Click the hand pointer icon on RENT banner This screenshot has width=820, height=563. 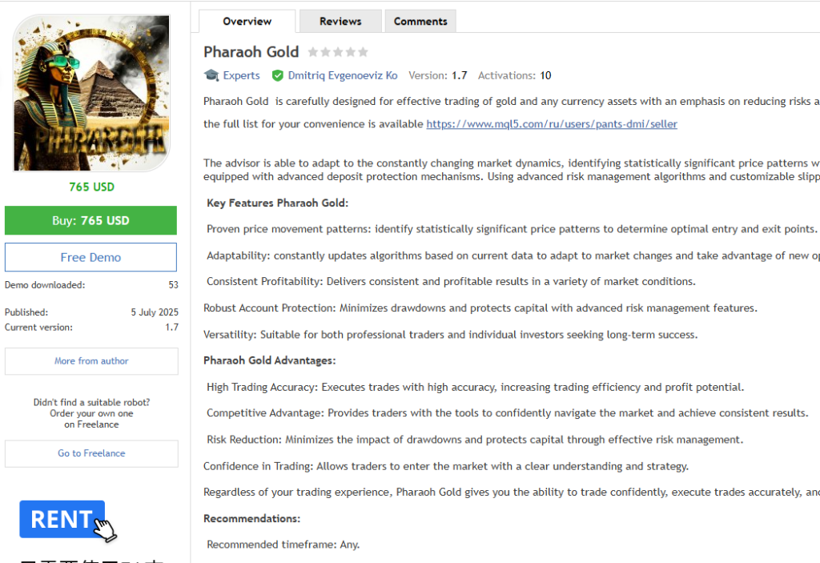pos(105,529)
